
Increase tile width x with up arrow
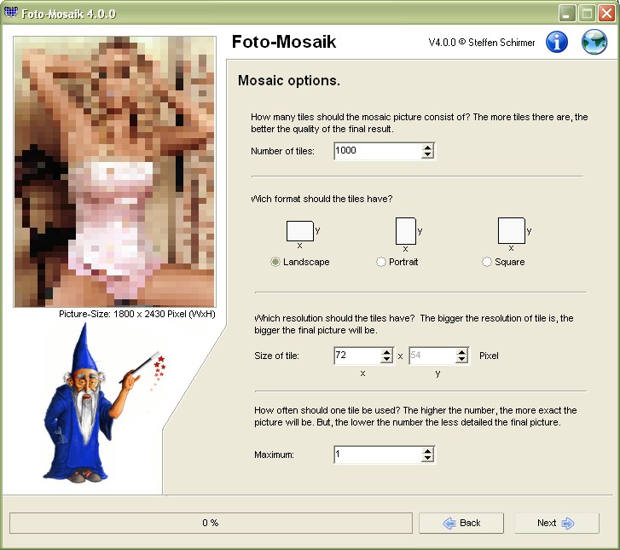coord(386,351)
